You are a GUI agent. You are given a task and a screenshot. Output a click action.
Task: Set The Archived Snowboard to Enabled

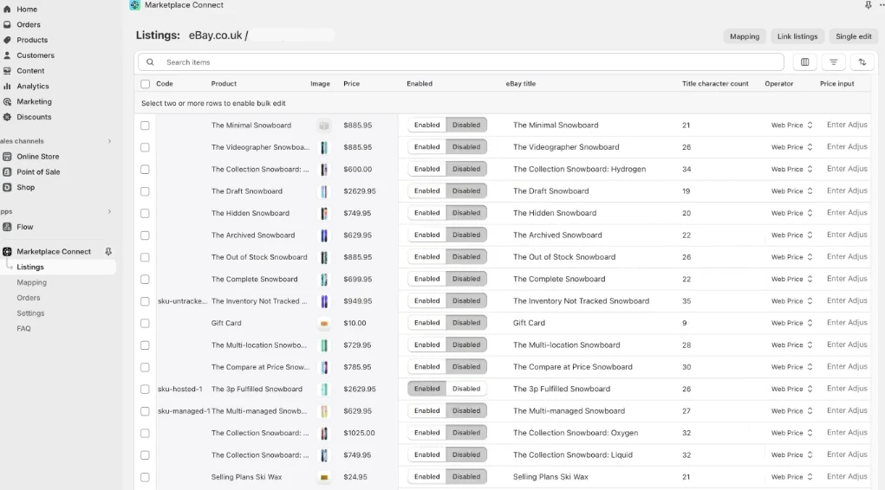click(426, 235)
